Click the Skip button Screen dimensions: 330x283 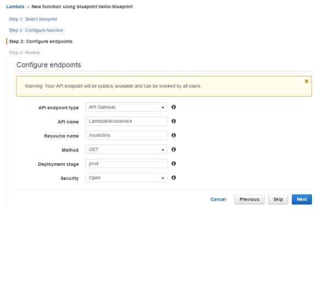coord(278,199)
